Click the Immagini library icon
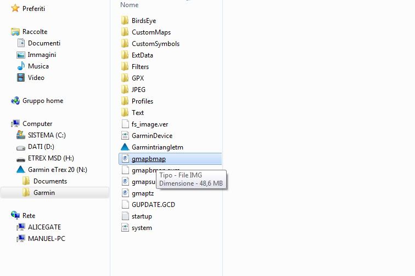This screenshot has width=415, height=276. pyautogui.click(x=21, y=55)
